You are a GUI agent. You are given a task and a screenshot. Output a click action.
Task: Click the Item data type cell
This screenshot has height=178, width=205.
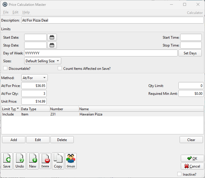point(25,114)
